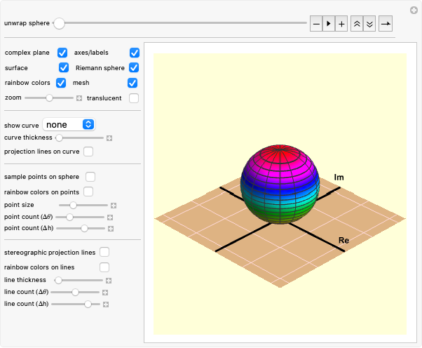Image resolution: width=422 pixels, height=348 pixels.
Task: Click the unwrap sphere slider handle
Action: click(60, 23)
